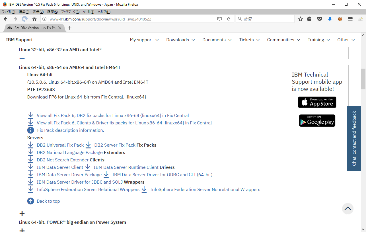Viewport: 366px width, 232px height.
Task: Reload page with the refresh icon
Action: click(229, 19)
